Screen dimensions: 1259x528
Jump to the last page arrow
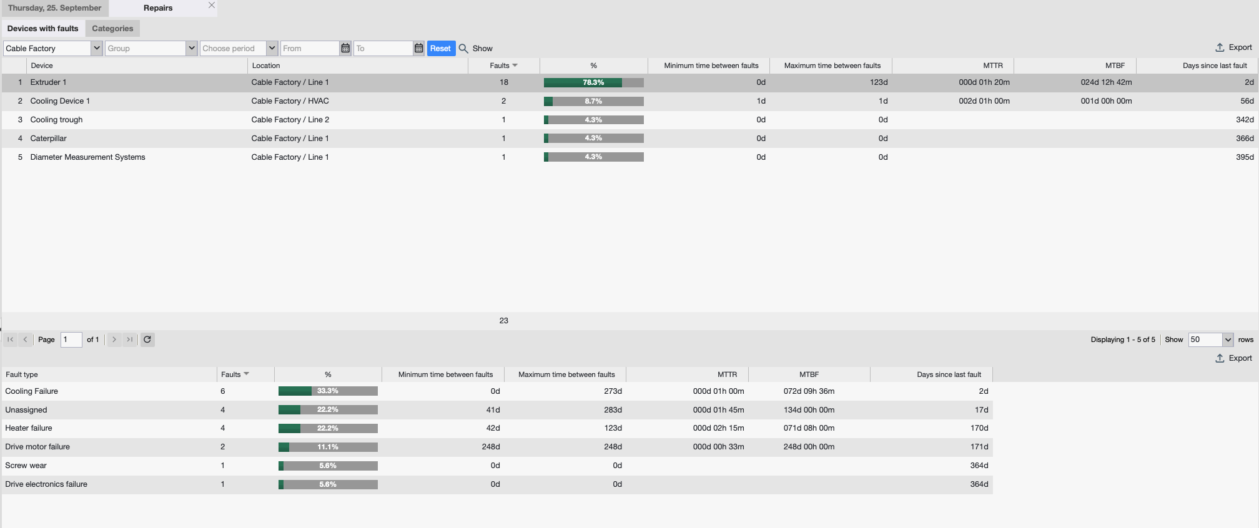coord(129,340)
